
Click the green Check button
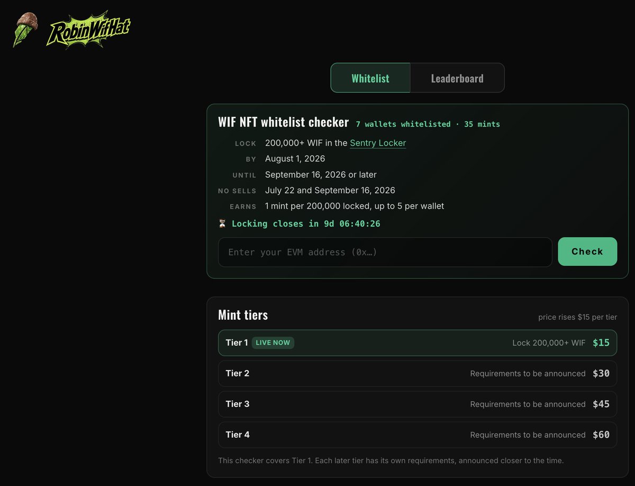click(x=587, y=251)
